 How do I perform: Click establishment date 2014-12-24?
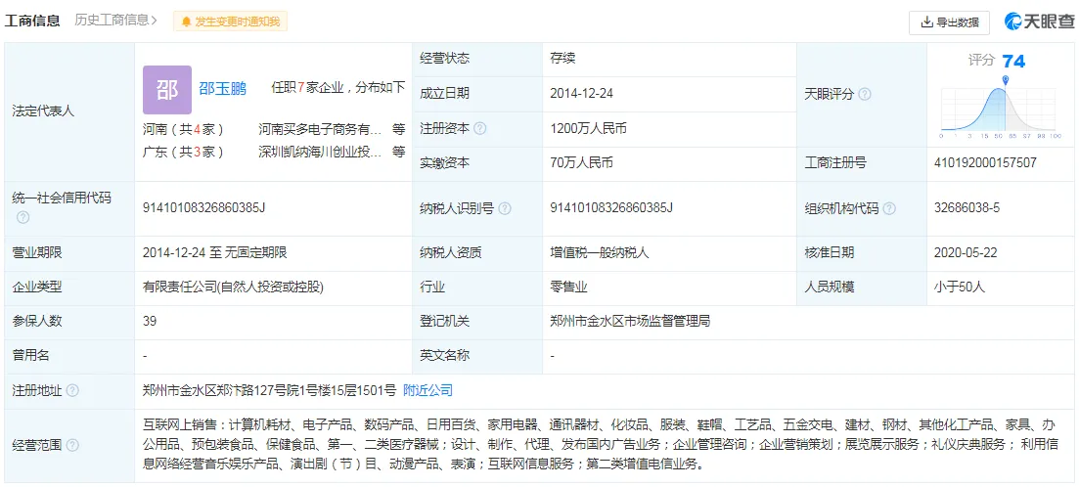tap(581, 94)
